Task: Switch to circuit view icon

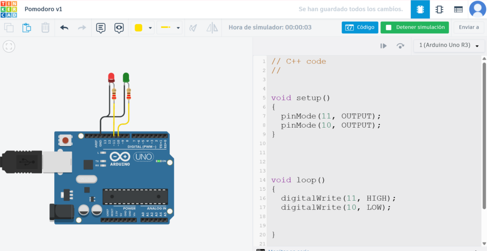Action: click(x=420, y=9)
